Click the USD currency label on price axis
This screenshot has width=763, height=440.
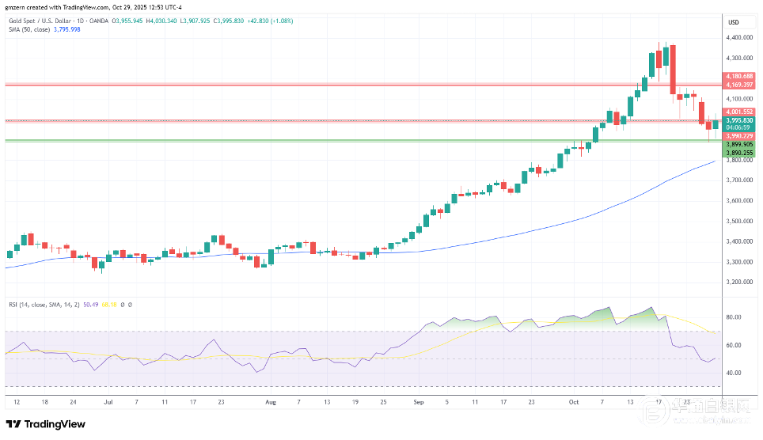[733, 21]
